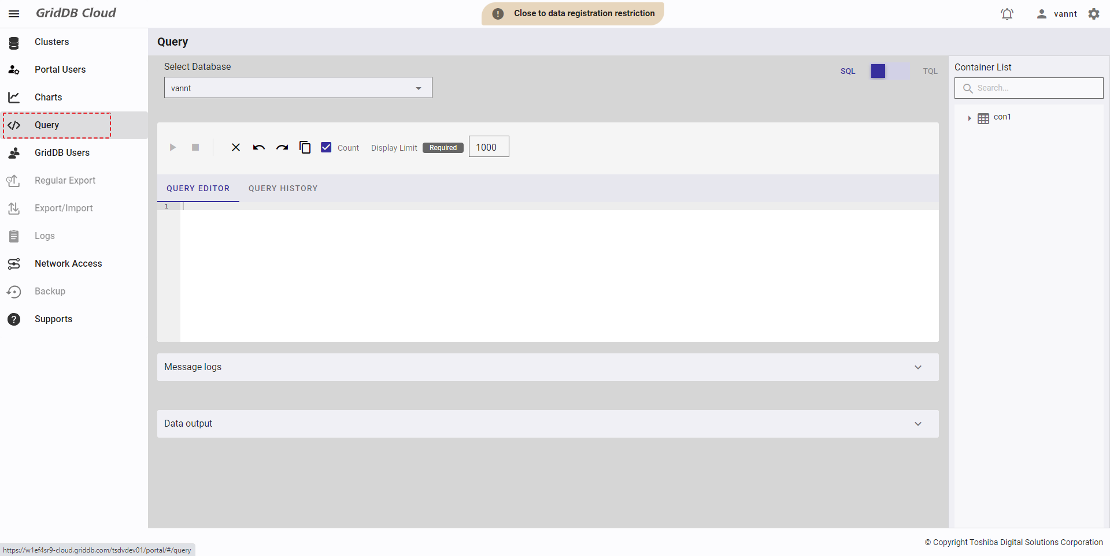Image resolution: width=1110 pixels, height=556 pixels.
Task: Open Backup in sidebar
Action: [x=50, y=291]
